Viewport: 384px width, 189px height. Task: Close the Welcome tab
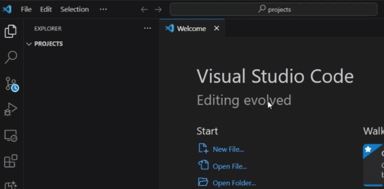pyautogui.click(x=216, y=28)
